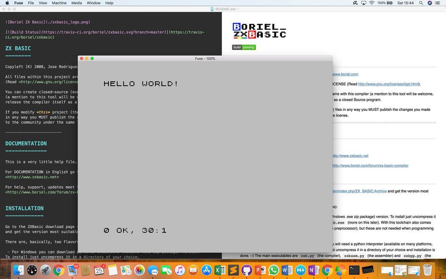446x279 pixels.
Task: Click the Fuse emulator HELLO WORLD screen
Action: (x=205, y=155)
